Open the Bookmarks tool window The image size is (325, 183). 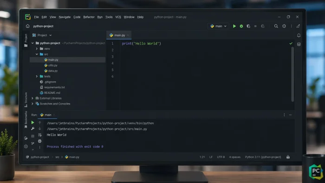[x=26, y=119]
